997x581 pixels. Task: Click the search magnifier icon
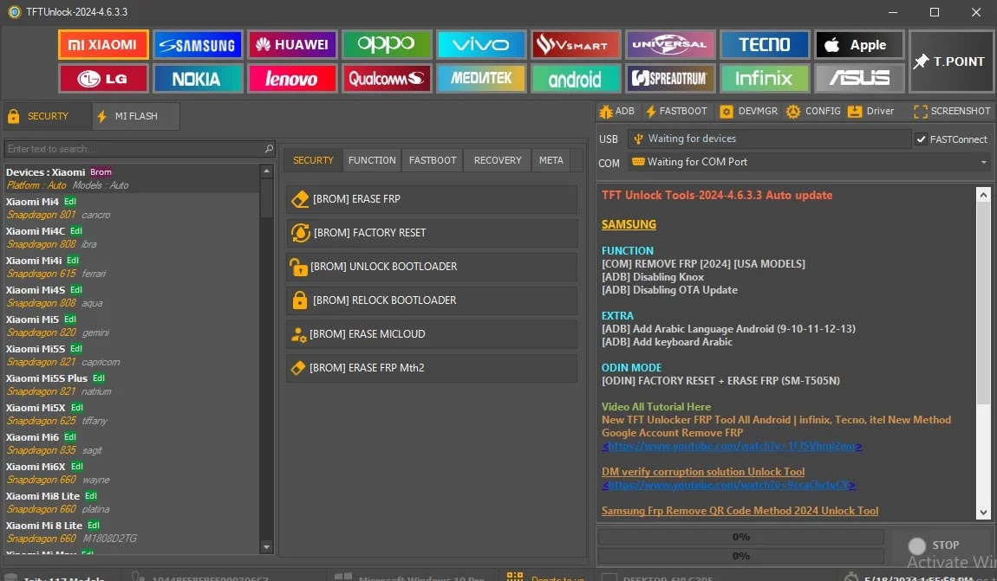coord(269,149)
